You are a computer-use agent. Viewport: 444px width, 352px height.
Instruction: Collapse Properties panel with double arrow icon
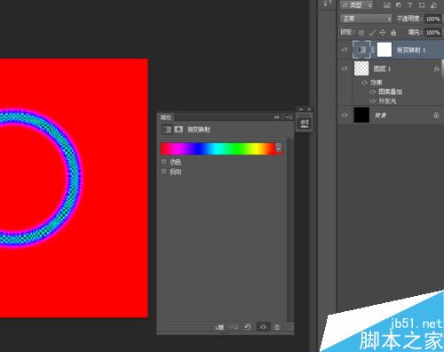(276, 117)
